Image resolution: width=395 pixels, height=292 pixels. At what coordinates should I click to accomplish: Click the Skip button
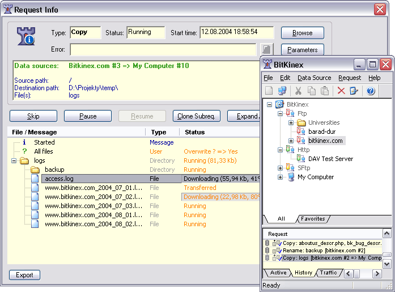point(33,116)
